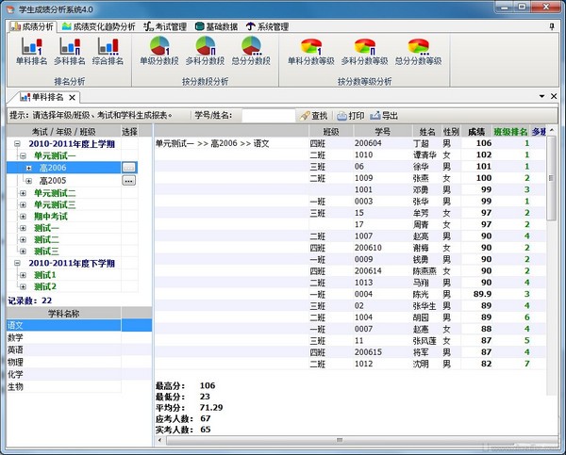Click the 查找 search button
The width and height of the screenshot is (566, 455).
[x=313, y=115]
